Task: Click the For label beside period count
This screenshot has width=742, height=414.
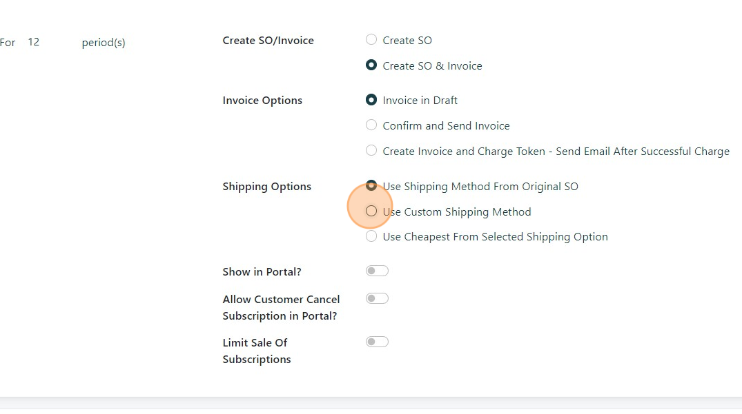Action: coord(8,43)
